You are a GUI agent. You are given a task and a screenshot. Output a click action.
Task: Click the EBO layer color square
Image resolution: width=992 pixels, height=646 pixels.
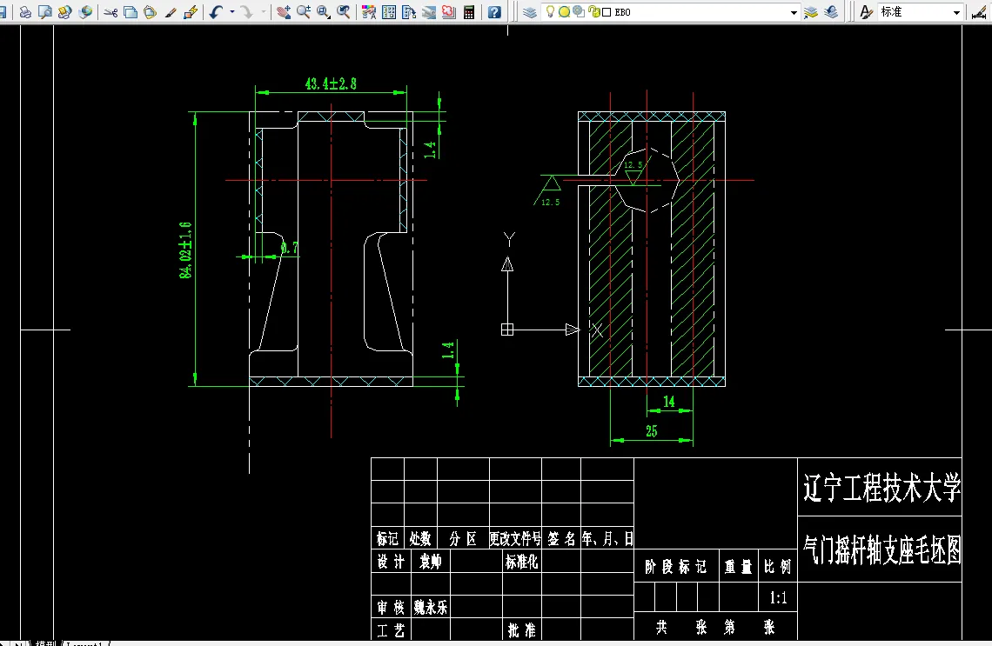607,12
